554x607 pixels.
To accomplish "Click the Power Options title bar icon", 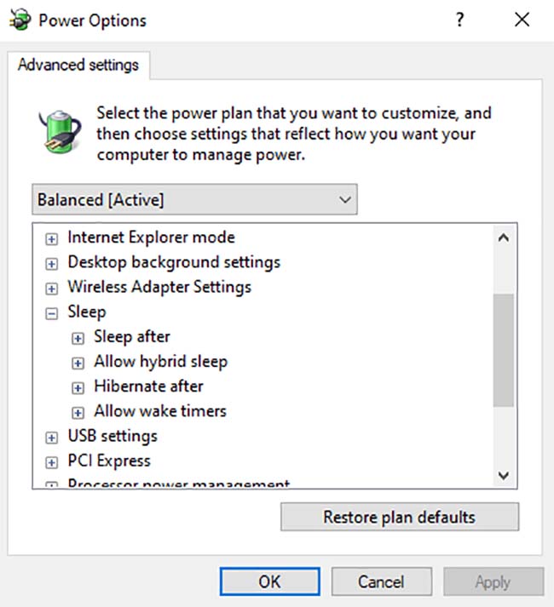I will [x=20, y=20].
